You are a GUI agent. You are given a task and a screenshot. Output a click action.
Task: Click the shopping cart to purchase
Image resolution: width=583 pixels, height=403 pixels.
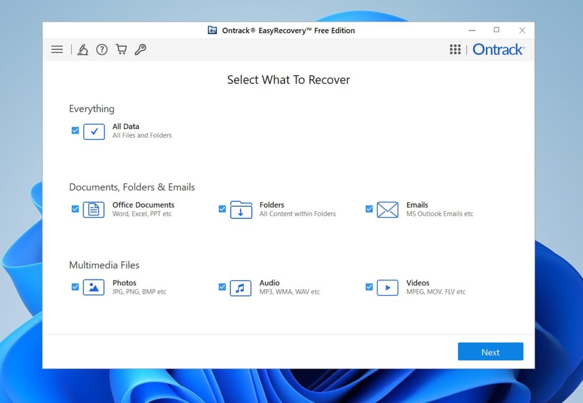pos(121,50)
